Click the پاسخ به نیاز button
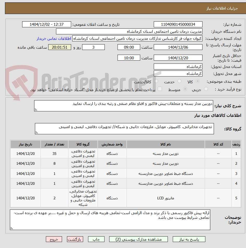The image size is (246, 248). click(x=189, y=239)
